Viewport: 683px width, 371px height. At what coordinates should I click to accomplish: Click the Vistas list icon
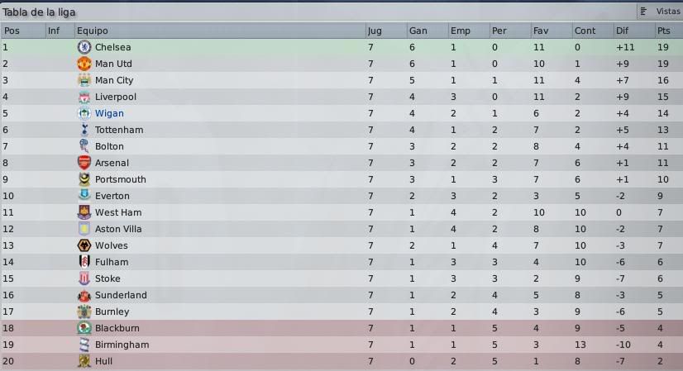click(643, 12)
